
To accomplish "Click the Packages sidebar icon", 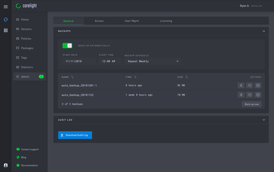I will pyautogui.click(x=18, y=48).
